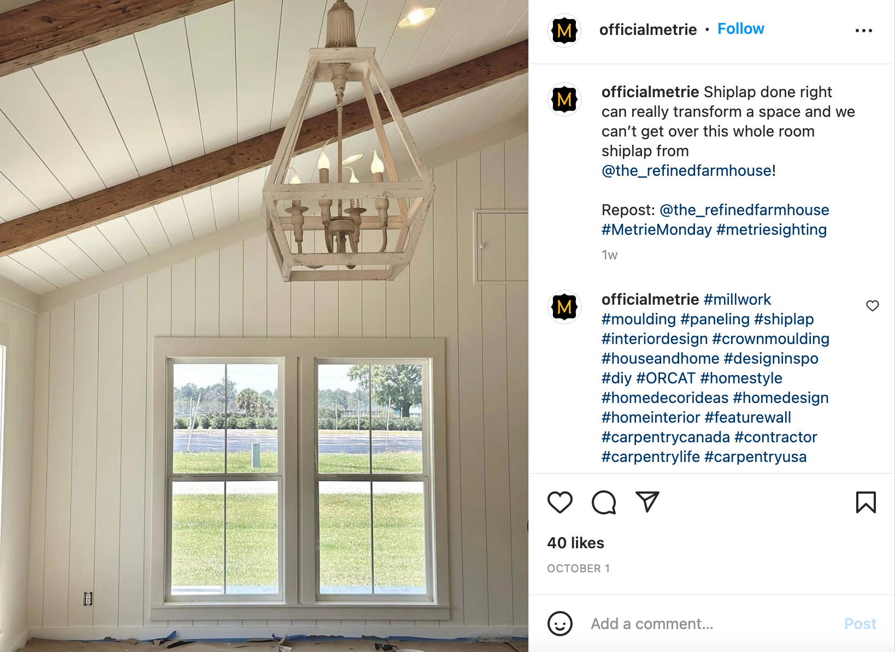Share post using paper plane icon
895x652 pixels.
[647, 502]
